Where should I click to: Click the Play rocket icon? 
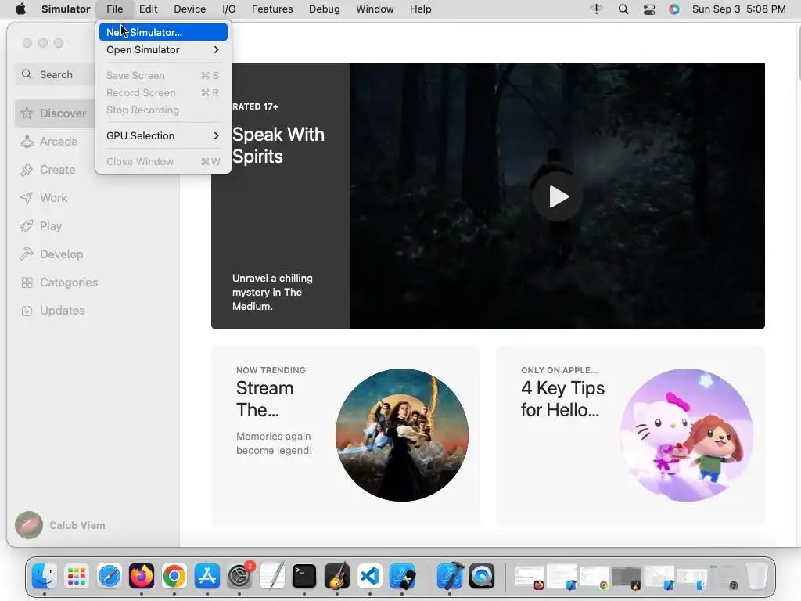[27, 226]
